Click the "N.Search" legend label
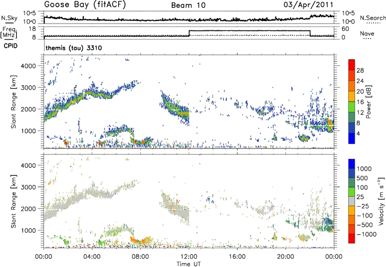Screen dimensions: 386x267 pos(372,18)
